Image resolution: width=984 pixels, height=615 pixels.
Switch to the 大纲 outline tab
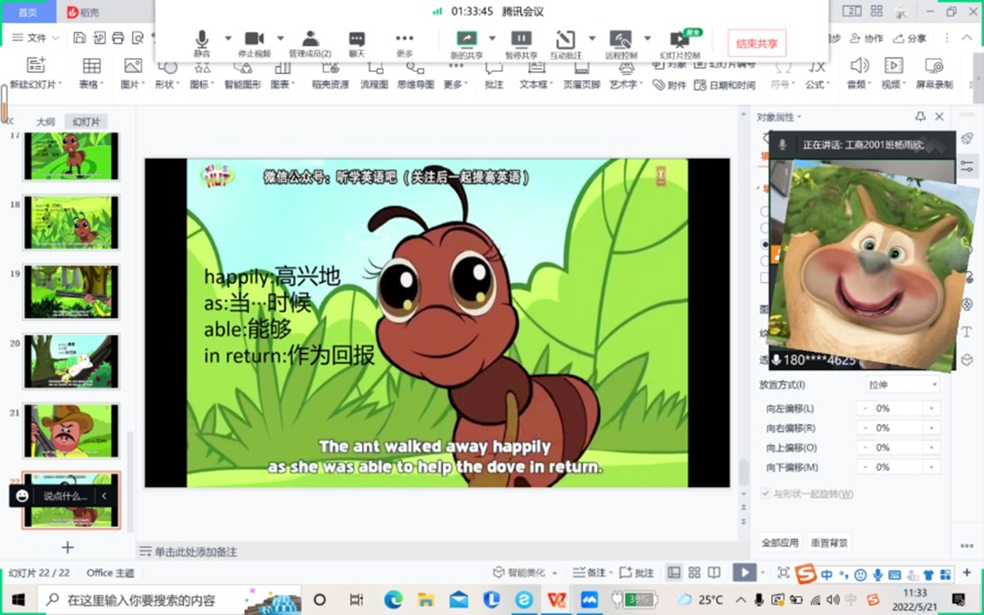tap(46, 122)
